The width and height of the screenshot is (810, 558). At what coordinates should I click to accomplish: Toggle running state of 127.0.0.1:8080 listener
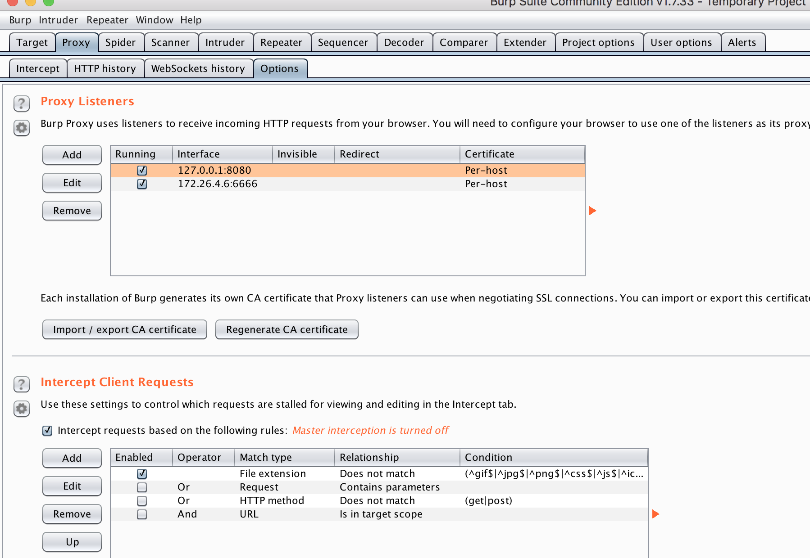tap(142, 171)
